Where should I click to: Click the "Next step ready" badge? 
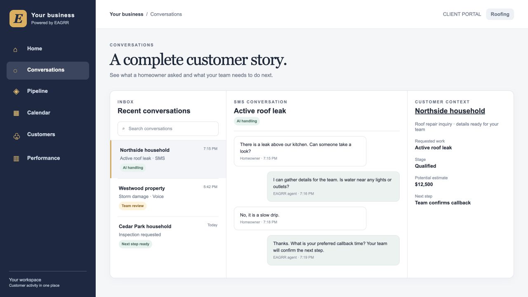click(x=135, y=244)
